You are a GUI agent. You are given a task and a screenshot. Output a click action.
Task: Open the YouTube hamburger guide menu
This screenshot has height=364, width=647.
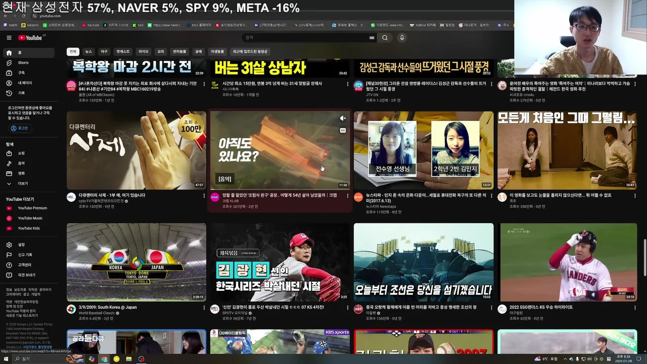[9, 37]
